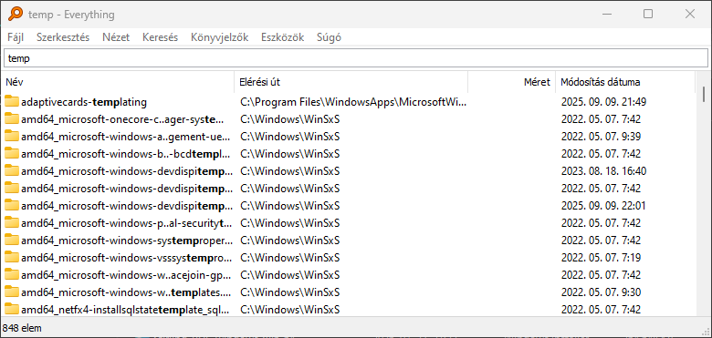Screen dimensions: 712x338
Task: Open the Súgó menu
Action: pos(329,37)
